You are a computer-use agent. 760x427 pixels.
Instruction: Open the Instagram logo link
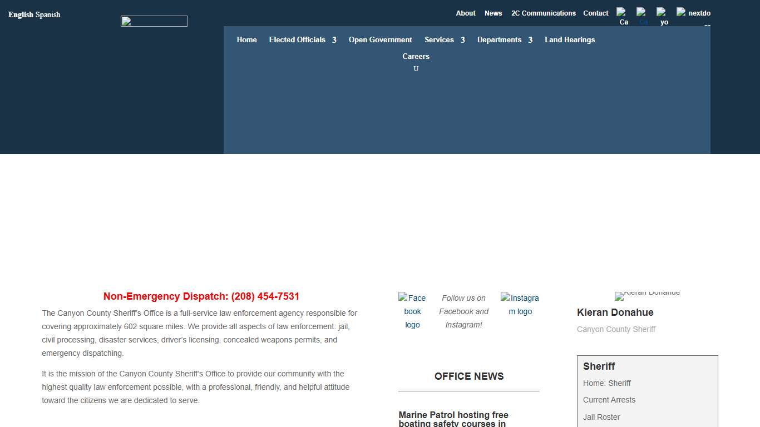coord(520,305)
